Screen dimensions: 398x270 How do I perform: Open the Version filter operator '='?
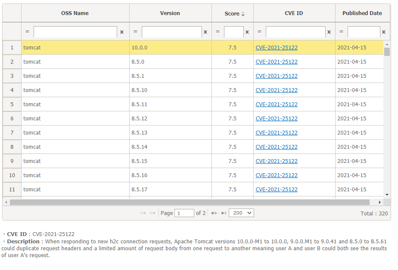(135, 32)
